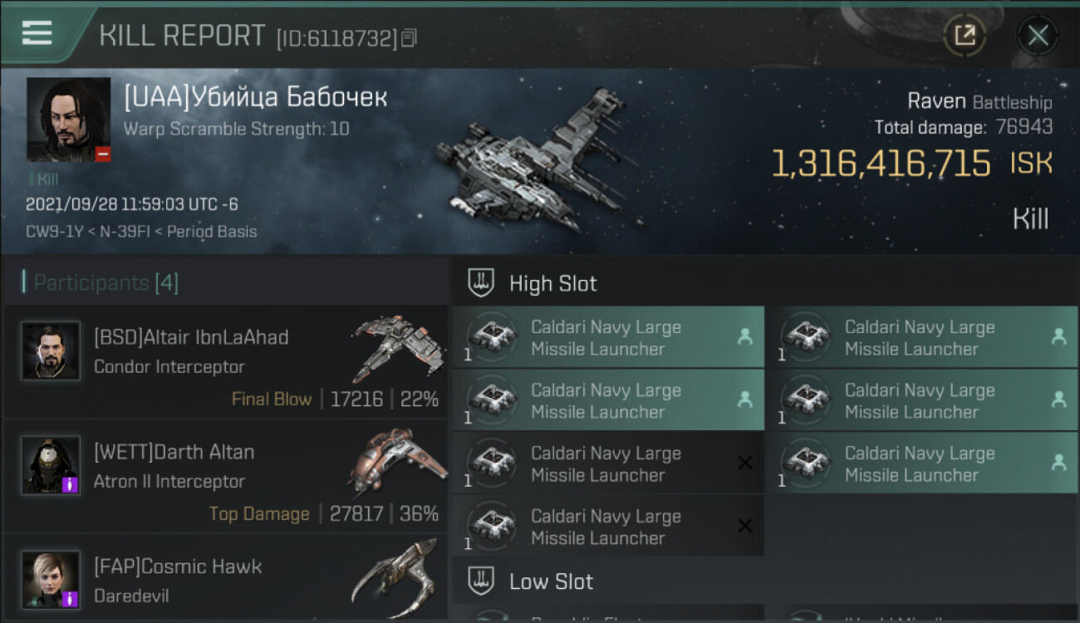Open Altair IbnLaAhad's character portrait
The width and height of the screenshot is (1080, 623).
[51, 351]
